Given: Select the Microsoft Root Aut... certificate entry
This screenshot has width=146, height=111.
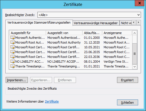Looking at the screenshot, I should (x=30, y=42).
